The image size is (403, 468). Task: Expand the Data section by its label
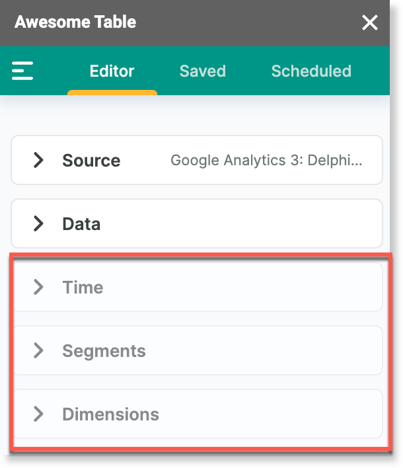(x=81, y=224)
